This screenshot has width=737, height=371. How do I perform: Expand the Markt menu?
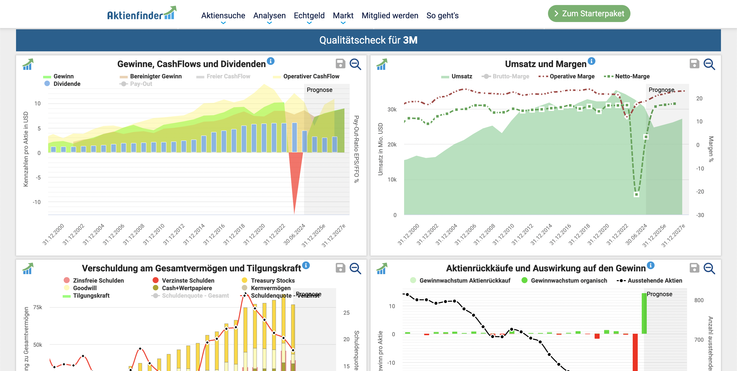[x=343, y=16]
